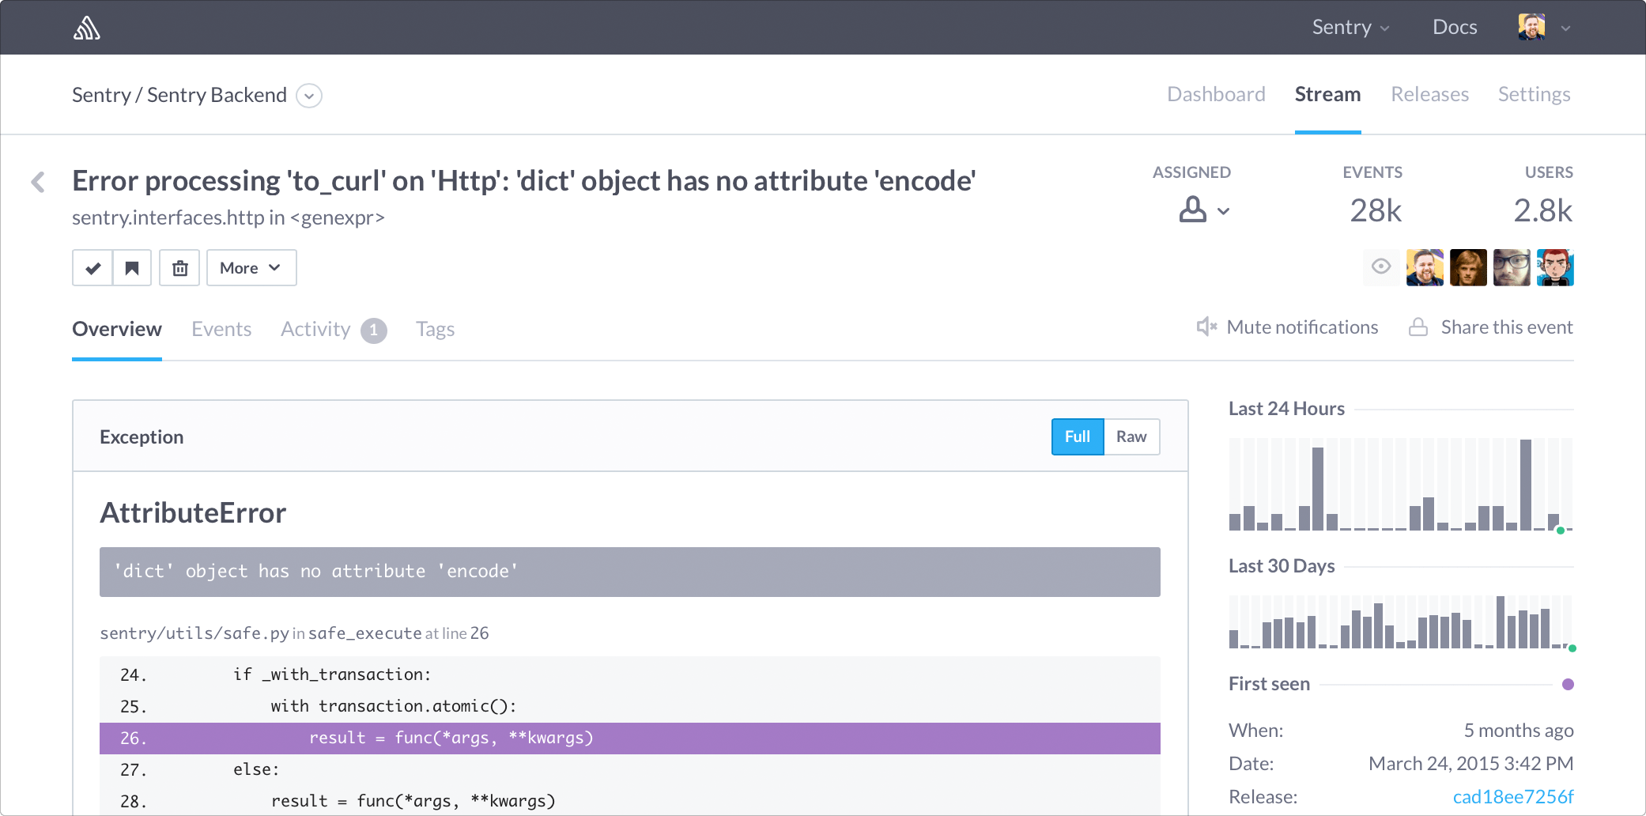Open project Settings tab
Viewport: 1646px width, 816px height.
[1534, 94]
